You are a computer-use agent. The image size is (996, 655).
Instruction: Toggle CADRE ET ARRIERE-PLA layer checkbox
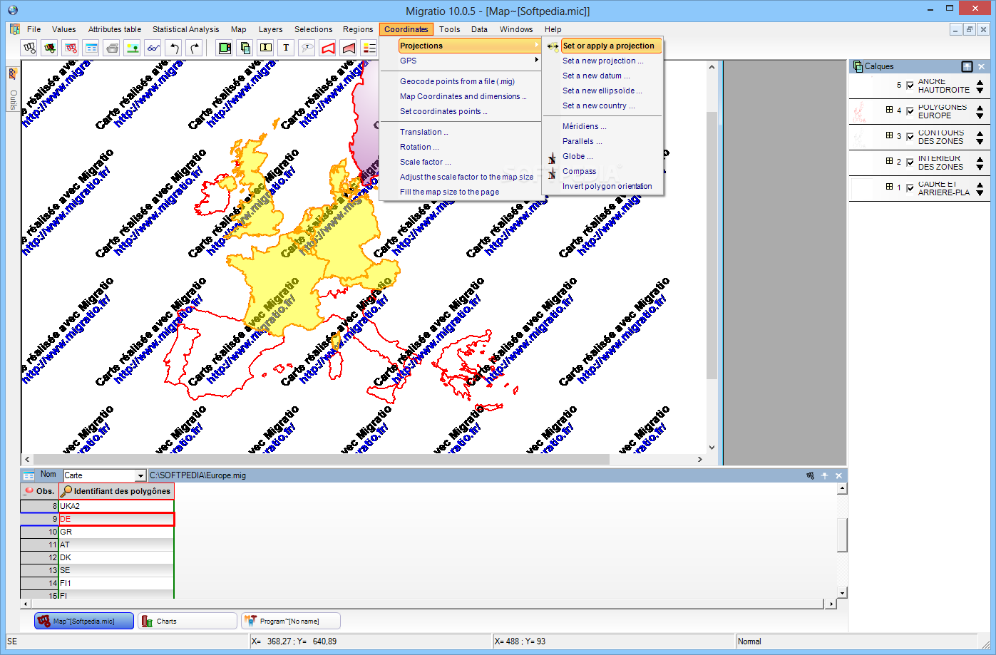coord(910,188)
